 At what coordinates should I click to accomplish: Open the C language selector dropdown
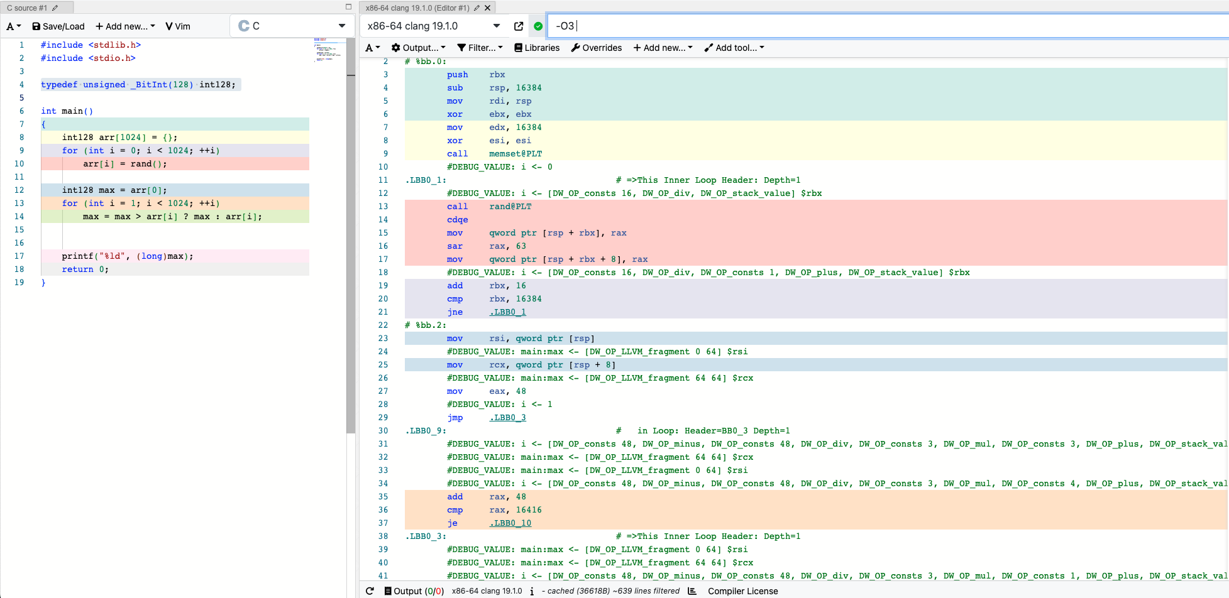[292, 26]
